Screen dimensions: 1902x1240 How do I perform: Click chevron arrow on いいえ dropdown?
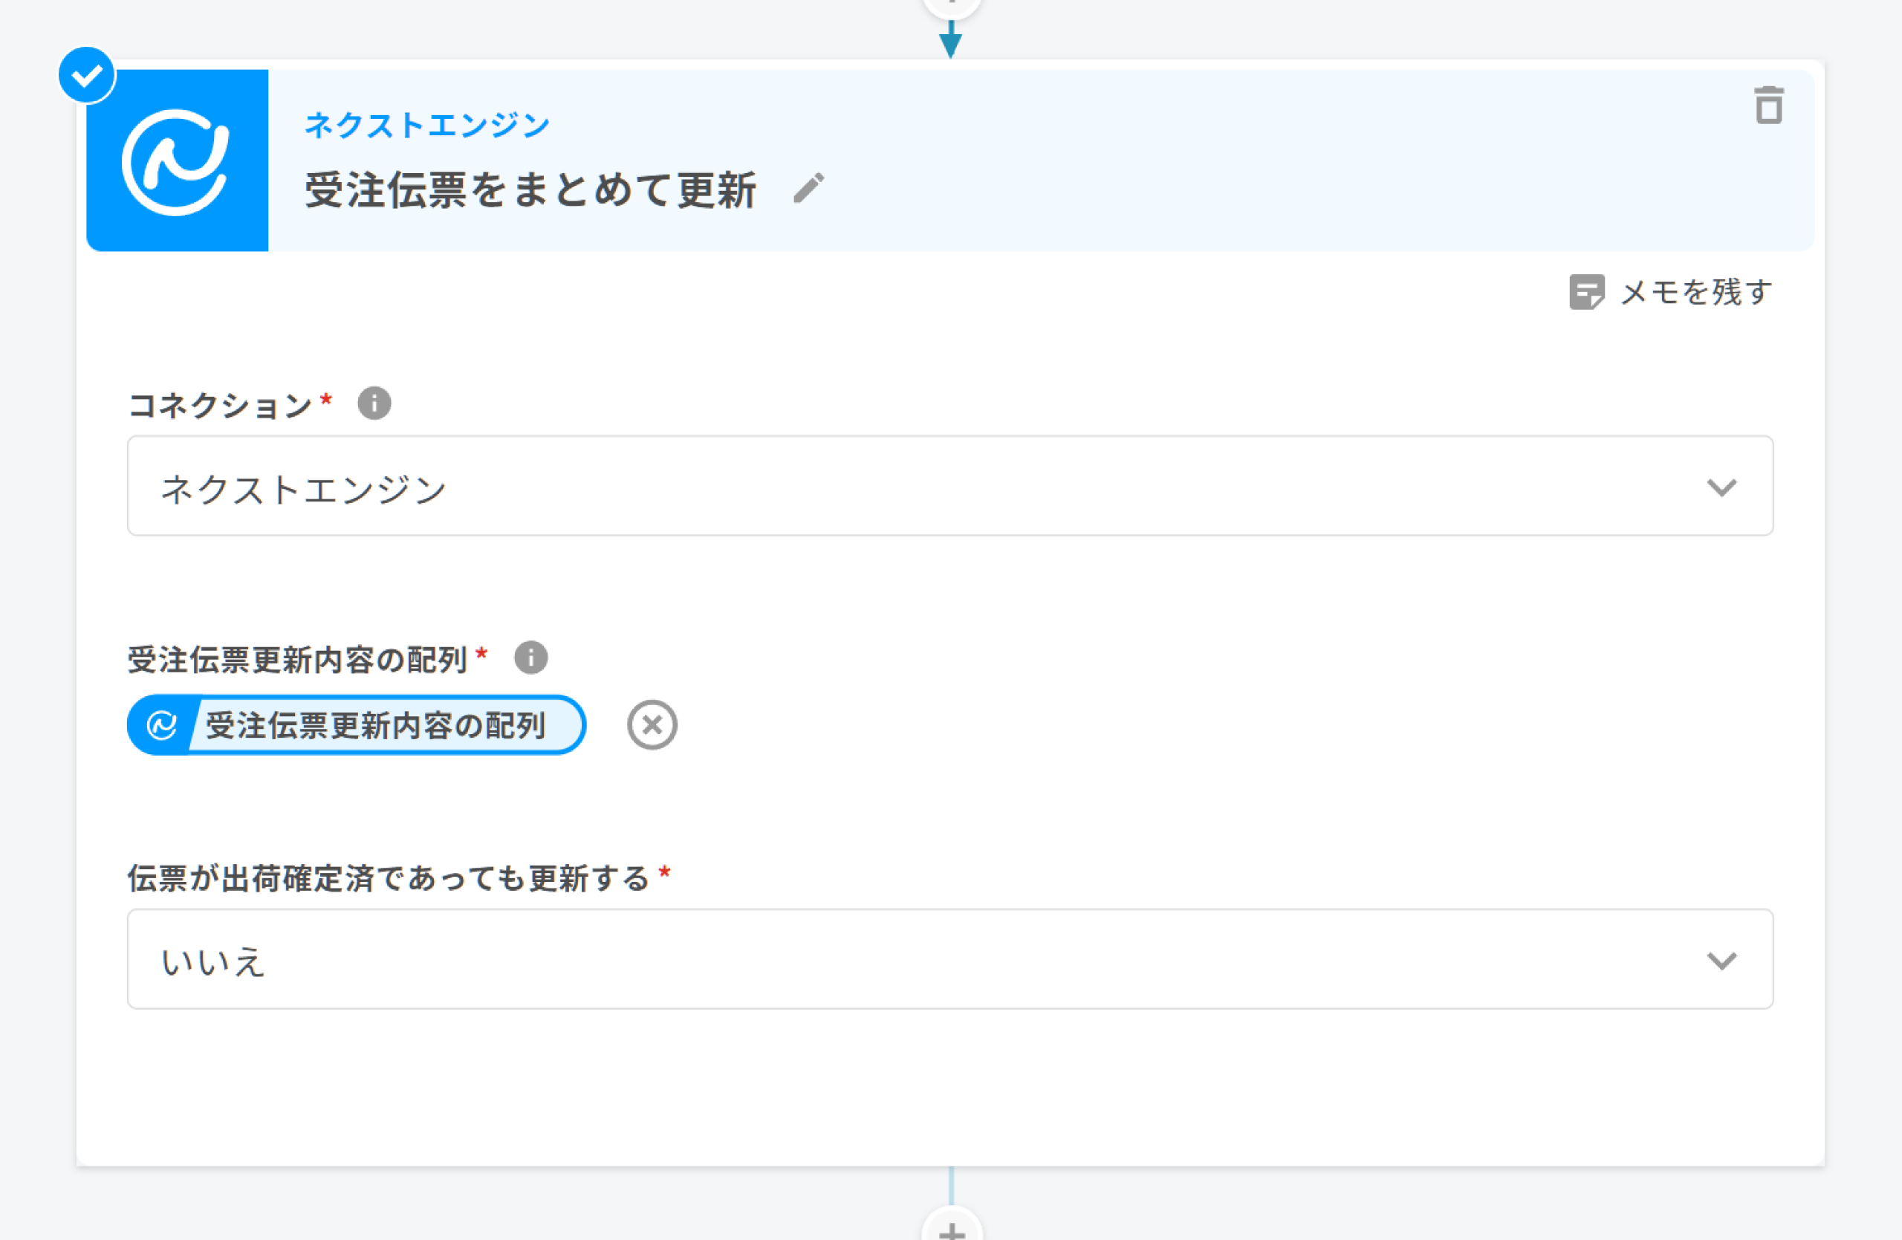1721,961
